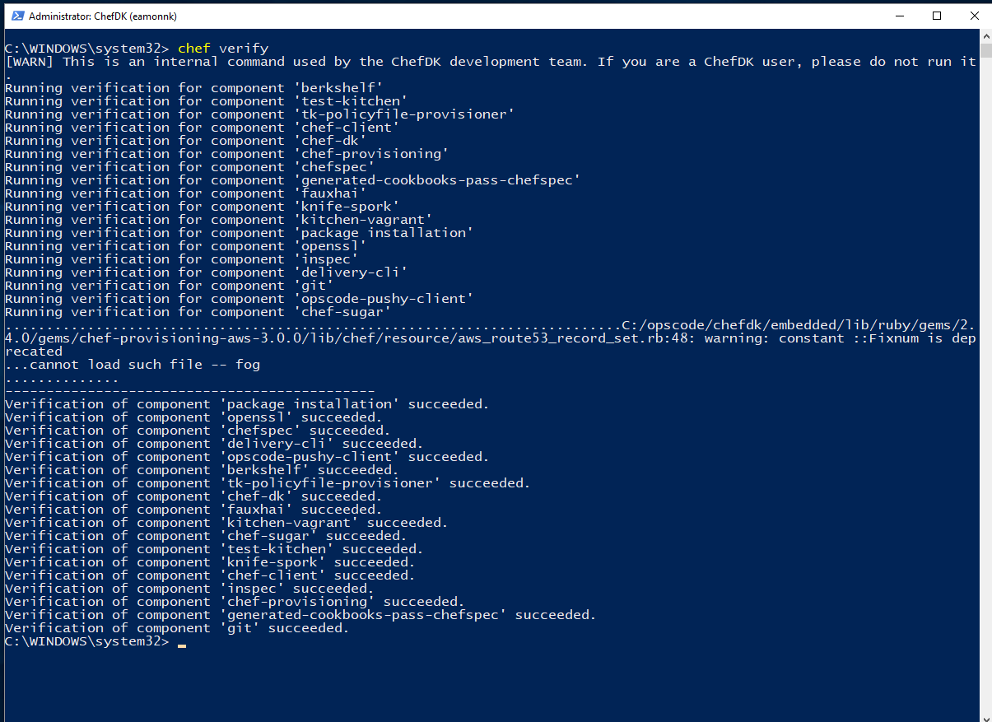Click the 'package installation' succeeded line
992x722 pixels.
tap(247, 403)
